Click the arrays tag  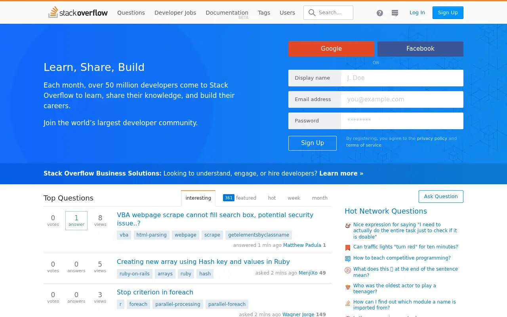(165, 274)
